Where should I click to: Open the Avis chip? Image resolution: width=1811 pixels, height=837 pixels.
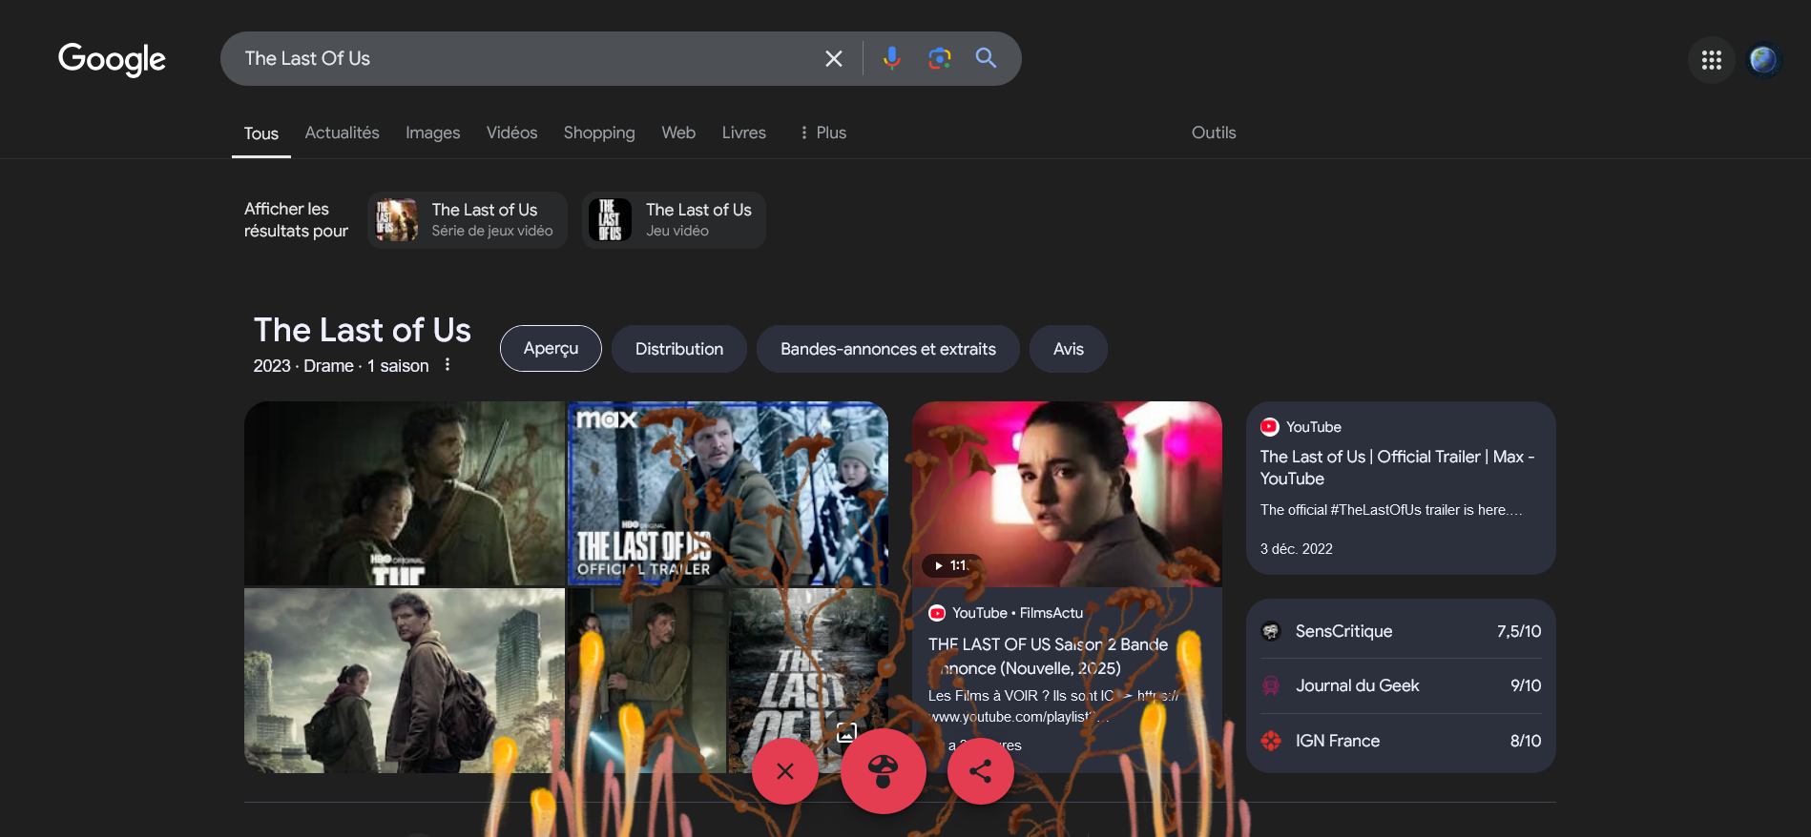tap(1069, 349)
